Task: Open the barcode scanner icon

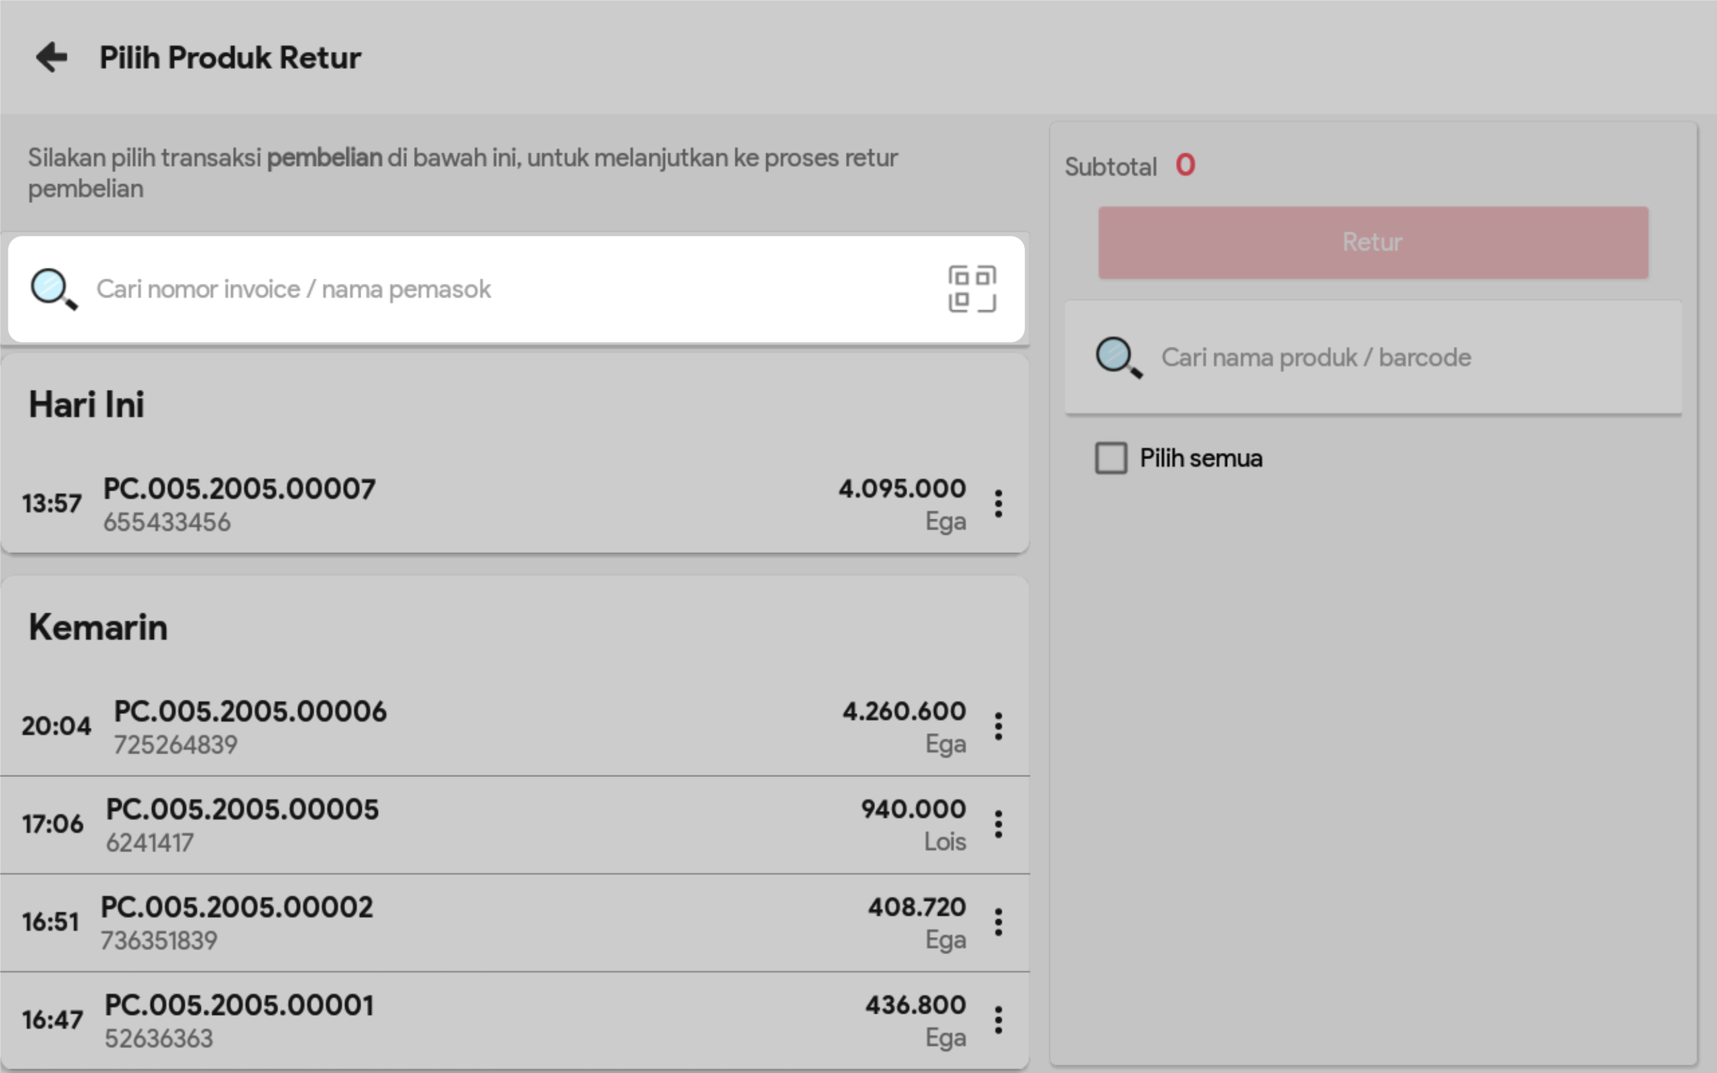Action: click(x=971, y=289)
